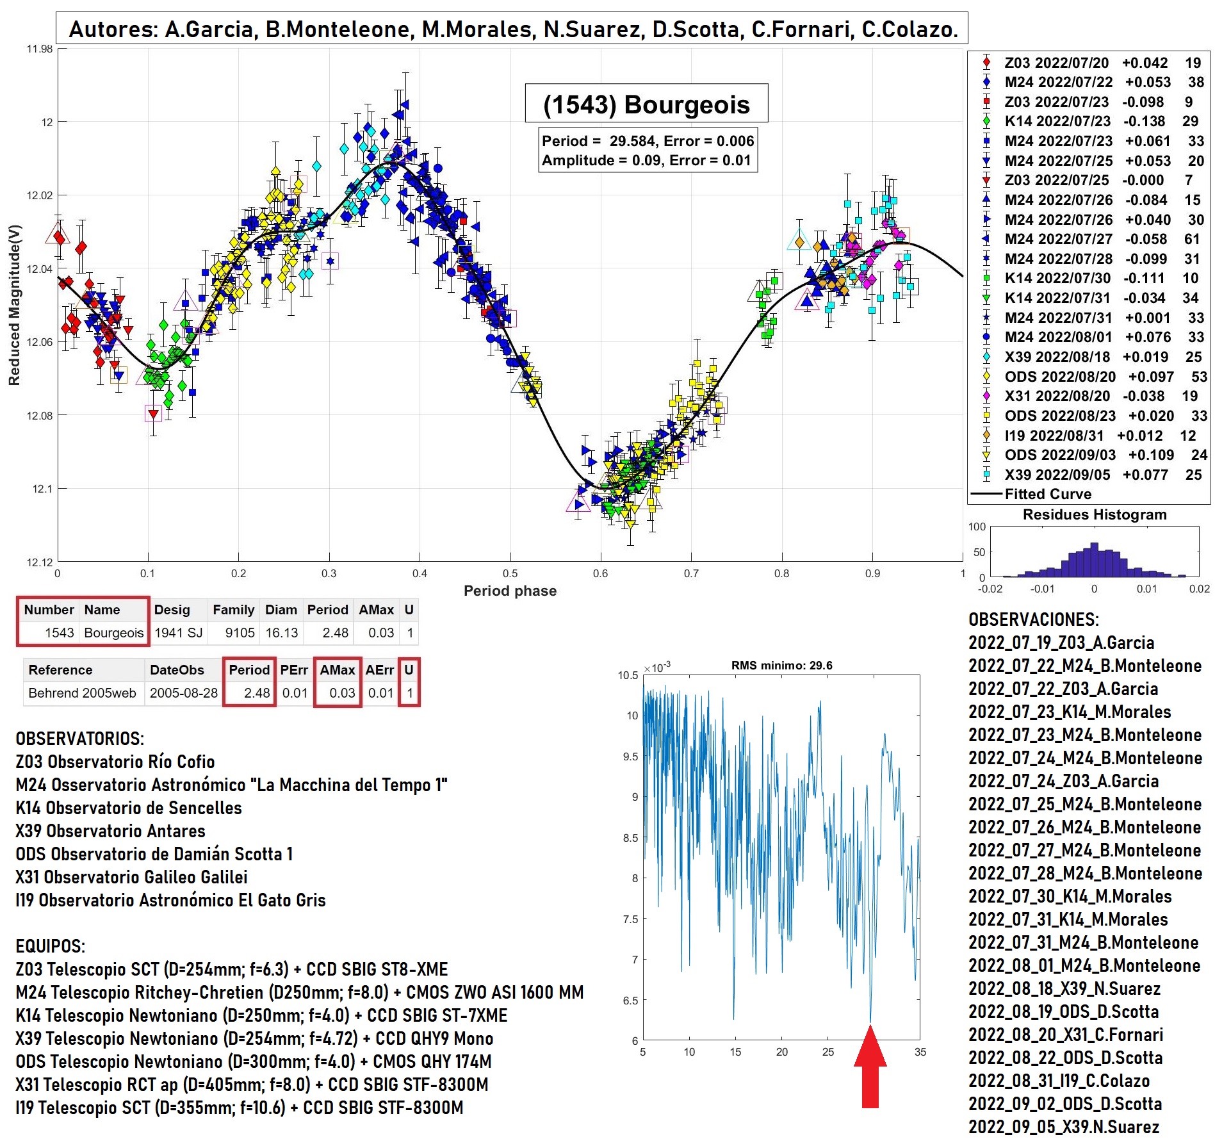Select the Diam value '16.13'

pos(282,633)
